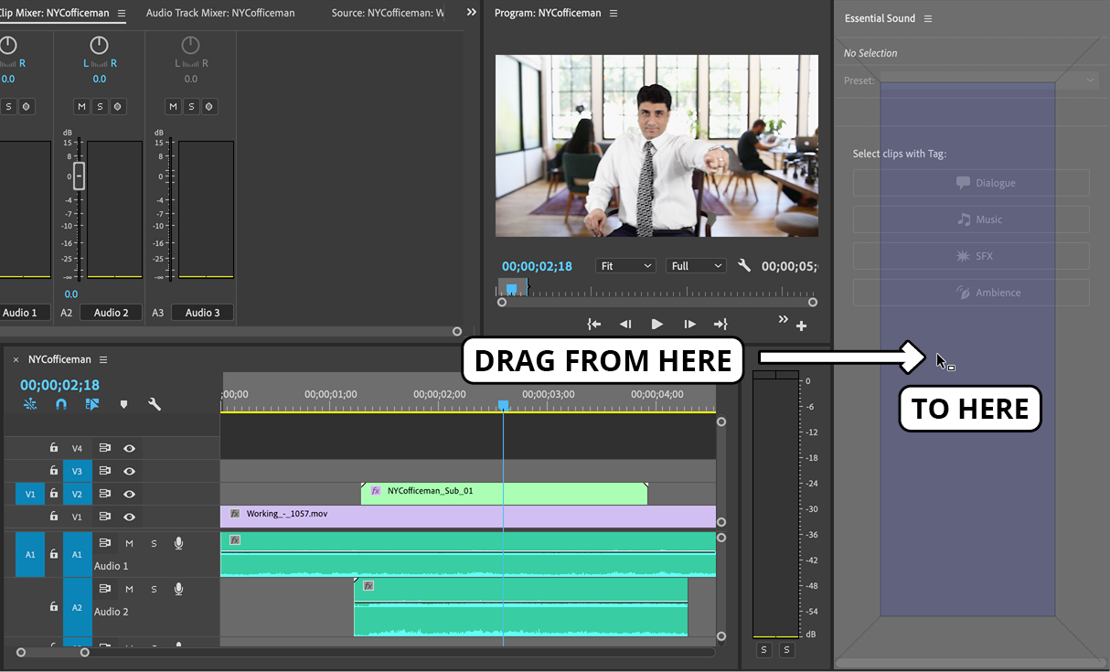Hide track V2 using its eye icon
1110x672 pixels.
pyautogui.click(x=129, y=494)
